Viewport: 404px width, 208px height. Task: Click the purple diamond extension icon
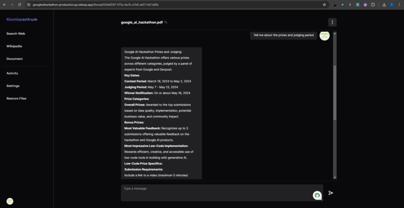[365, 4]
